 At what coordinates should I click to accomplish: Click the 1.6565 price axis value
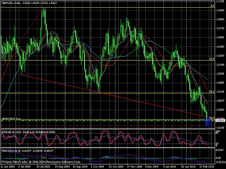coord(220,37)
